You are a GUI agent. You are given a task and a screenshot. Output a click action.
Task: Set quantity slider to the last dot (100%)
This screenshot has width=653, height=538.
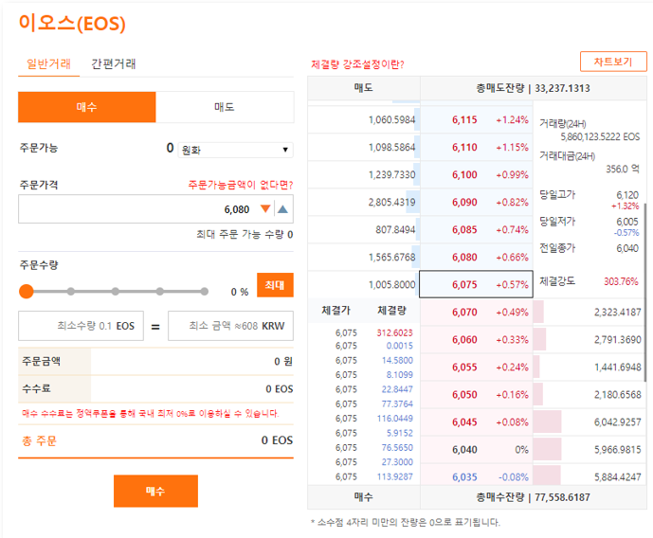coord(204,292)
